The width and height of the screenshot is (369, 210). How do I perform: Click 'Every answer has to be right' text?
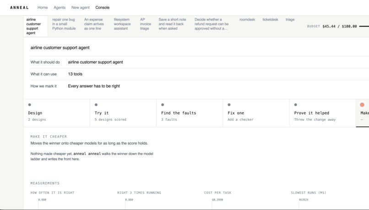click(94, 86)
